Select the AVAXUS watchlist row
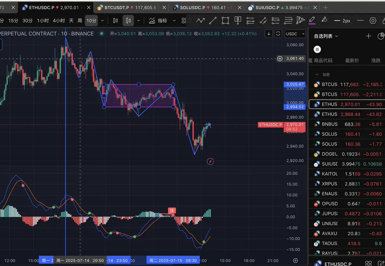 [347, 234]
